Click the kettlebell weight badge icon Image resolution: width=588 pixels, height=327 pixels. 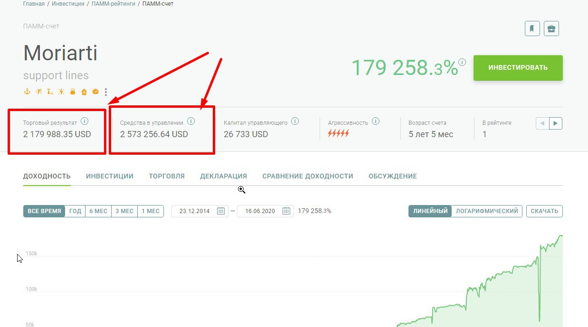click(73, 92)
